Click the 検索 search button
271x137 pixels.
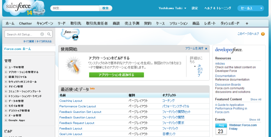(105, 8)
